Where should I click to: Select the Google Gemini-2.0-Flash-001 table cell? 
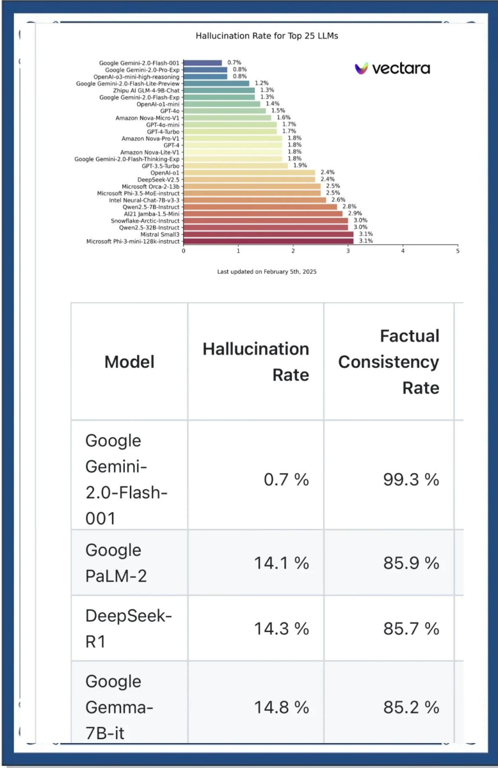coord(129,479)
